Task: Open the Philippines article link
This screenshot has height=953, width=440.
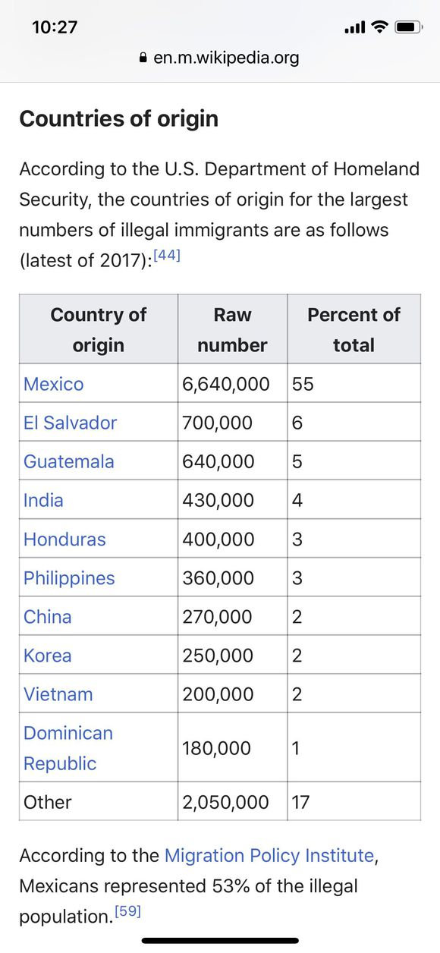Action: pos(69,578)
